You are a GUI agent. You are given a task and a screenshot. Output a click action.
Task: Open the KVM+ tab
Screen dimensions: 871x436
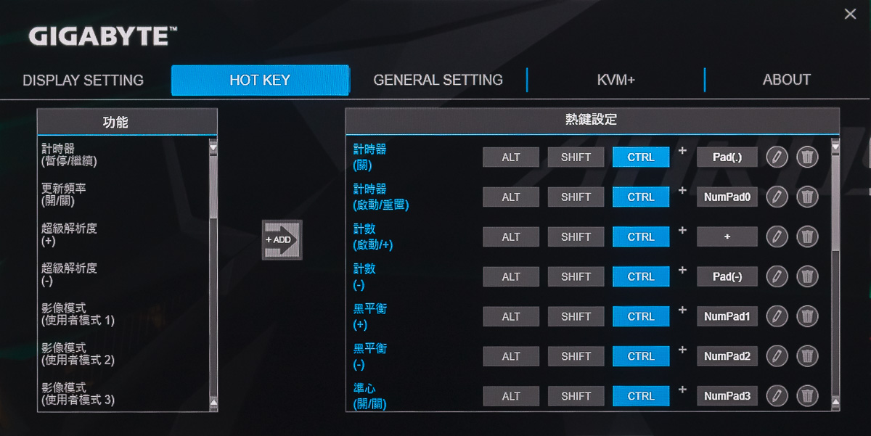pyautogui.click(x=616, y=80)
